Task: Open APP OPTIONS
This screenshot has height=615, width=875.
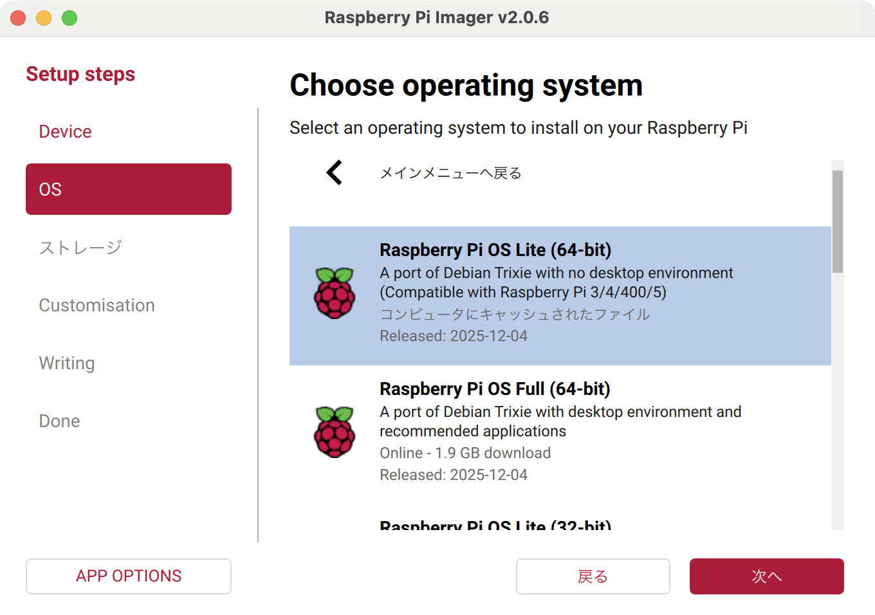Action: point(129,576)
